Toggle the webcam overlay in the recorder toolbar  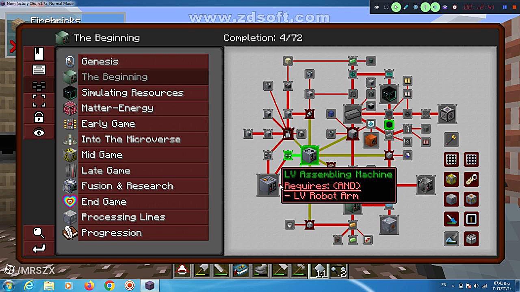[415, 7]
